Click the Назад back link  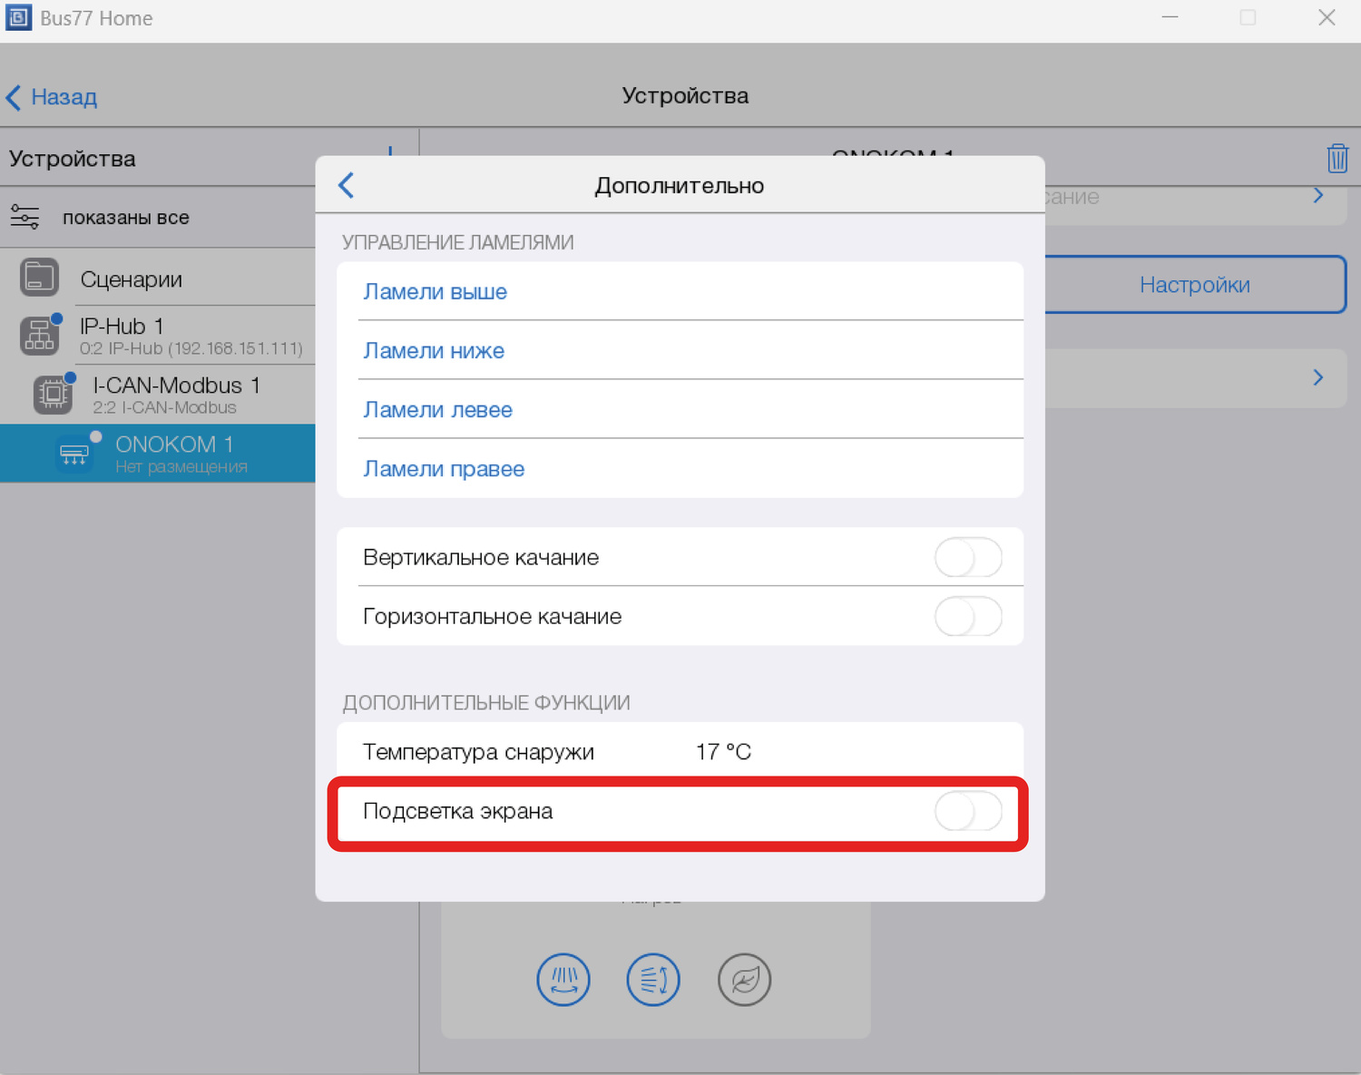point(53,97)
